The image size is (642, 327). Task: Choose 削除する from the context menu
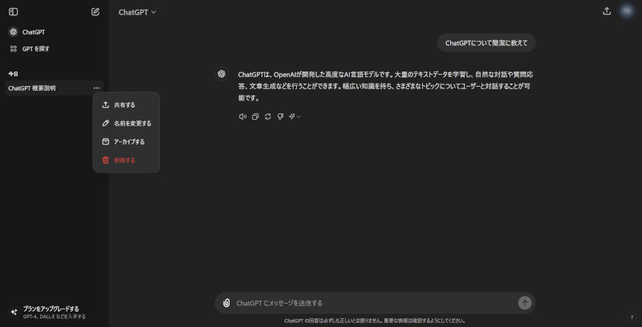click(x=126, y=160)
